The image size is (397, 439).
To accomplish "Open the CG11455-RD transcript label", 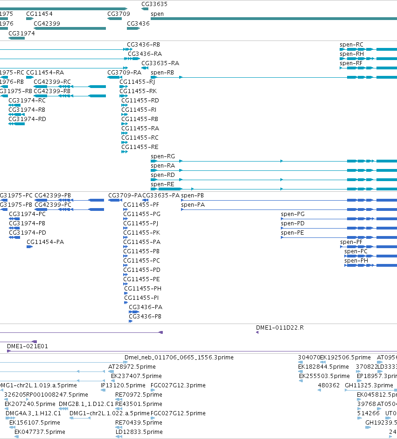I will pyautogui.click(x=140, y=101).
